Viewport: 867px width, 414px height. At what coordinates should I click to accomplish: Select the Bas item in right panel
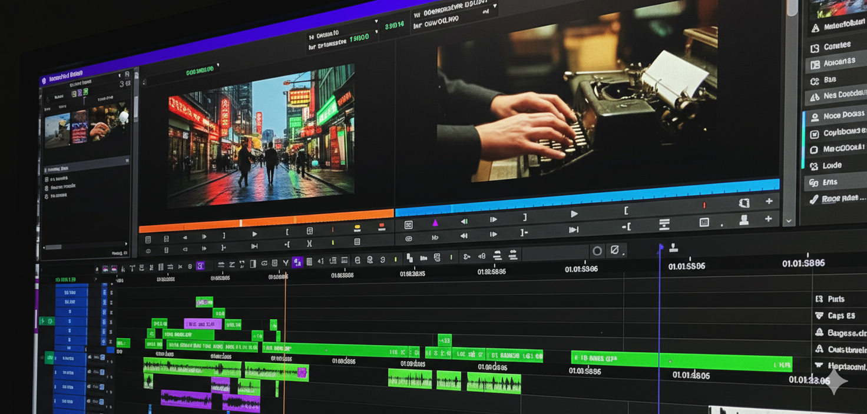829,80
